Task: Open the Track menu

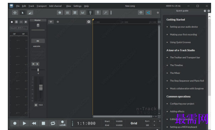Action: point(31,6)
